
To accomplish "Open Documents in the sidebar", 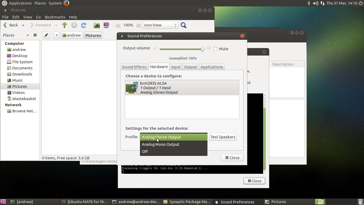I will tap(20, 68).
